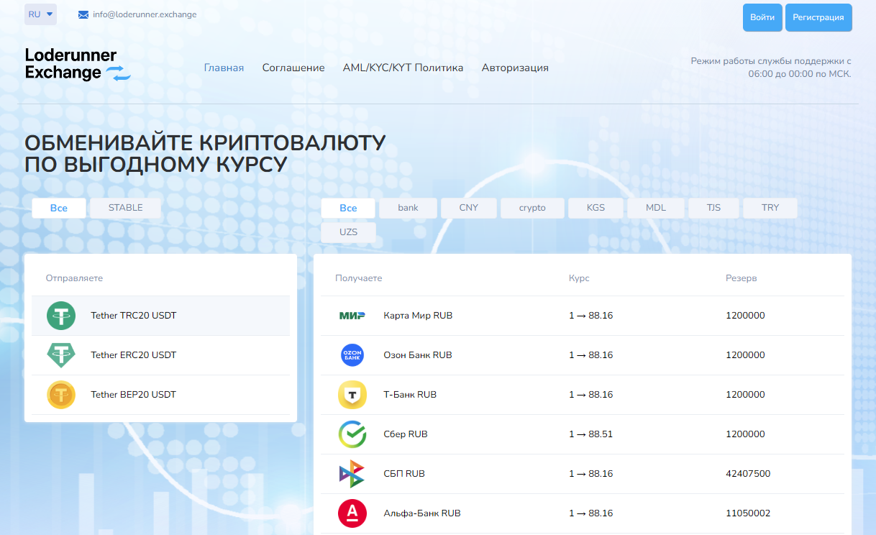
Task: Click the Альфа-Банк reserve 11050002
Action: [x=748, y=513]
